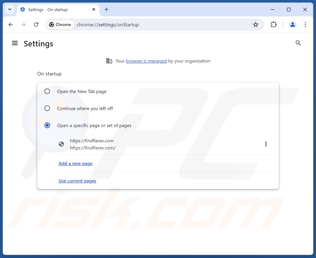Click the organization building icon
Screen dimensions: 316x258
click(109, 61)
